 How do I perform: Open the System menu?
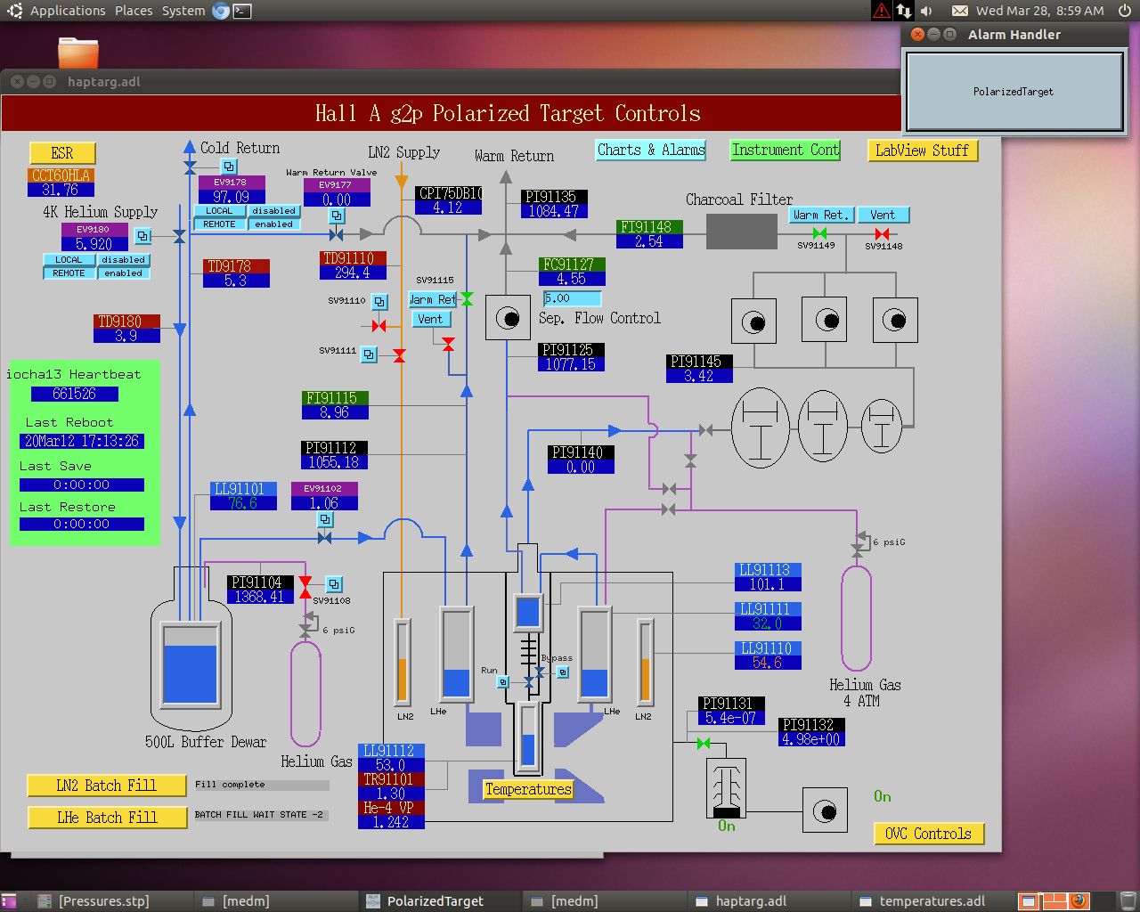[183, 11]
